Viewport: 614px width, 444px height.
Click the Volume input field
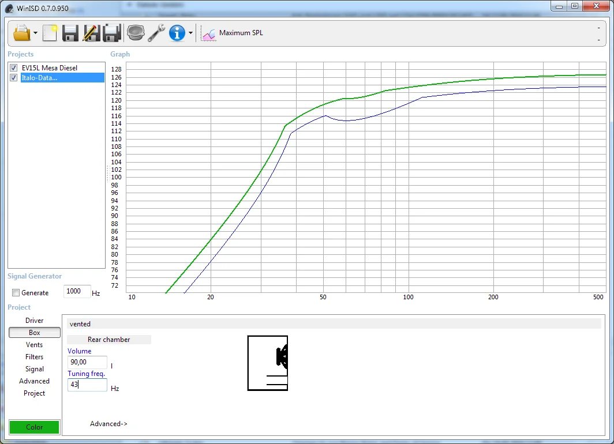coord(87,362)
